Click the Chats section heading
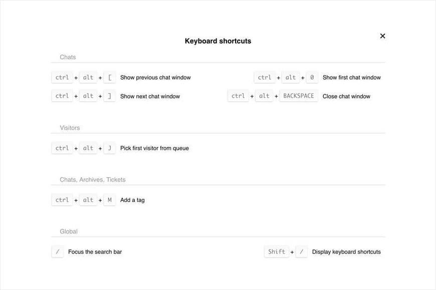 coord(68,57)
